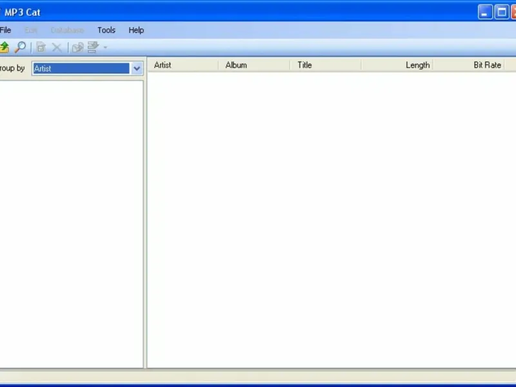This screenshot has height=387, width=516.
Task: Click the MP3 Cat title bar text
Action: pos(22,12)
